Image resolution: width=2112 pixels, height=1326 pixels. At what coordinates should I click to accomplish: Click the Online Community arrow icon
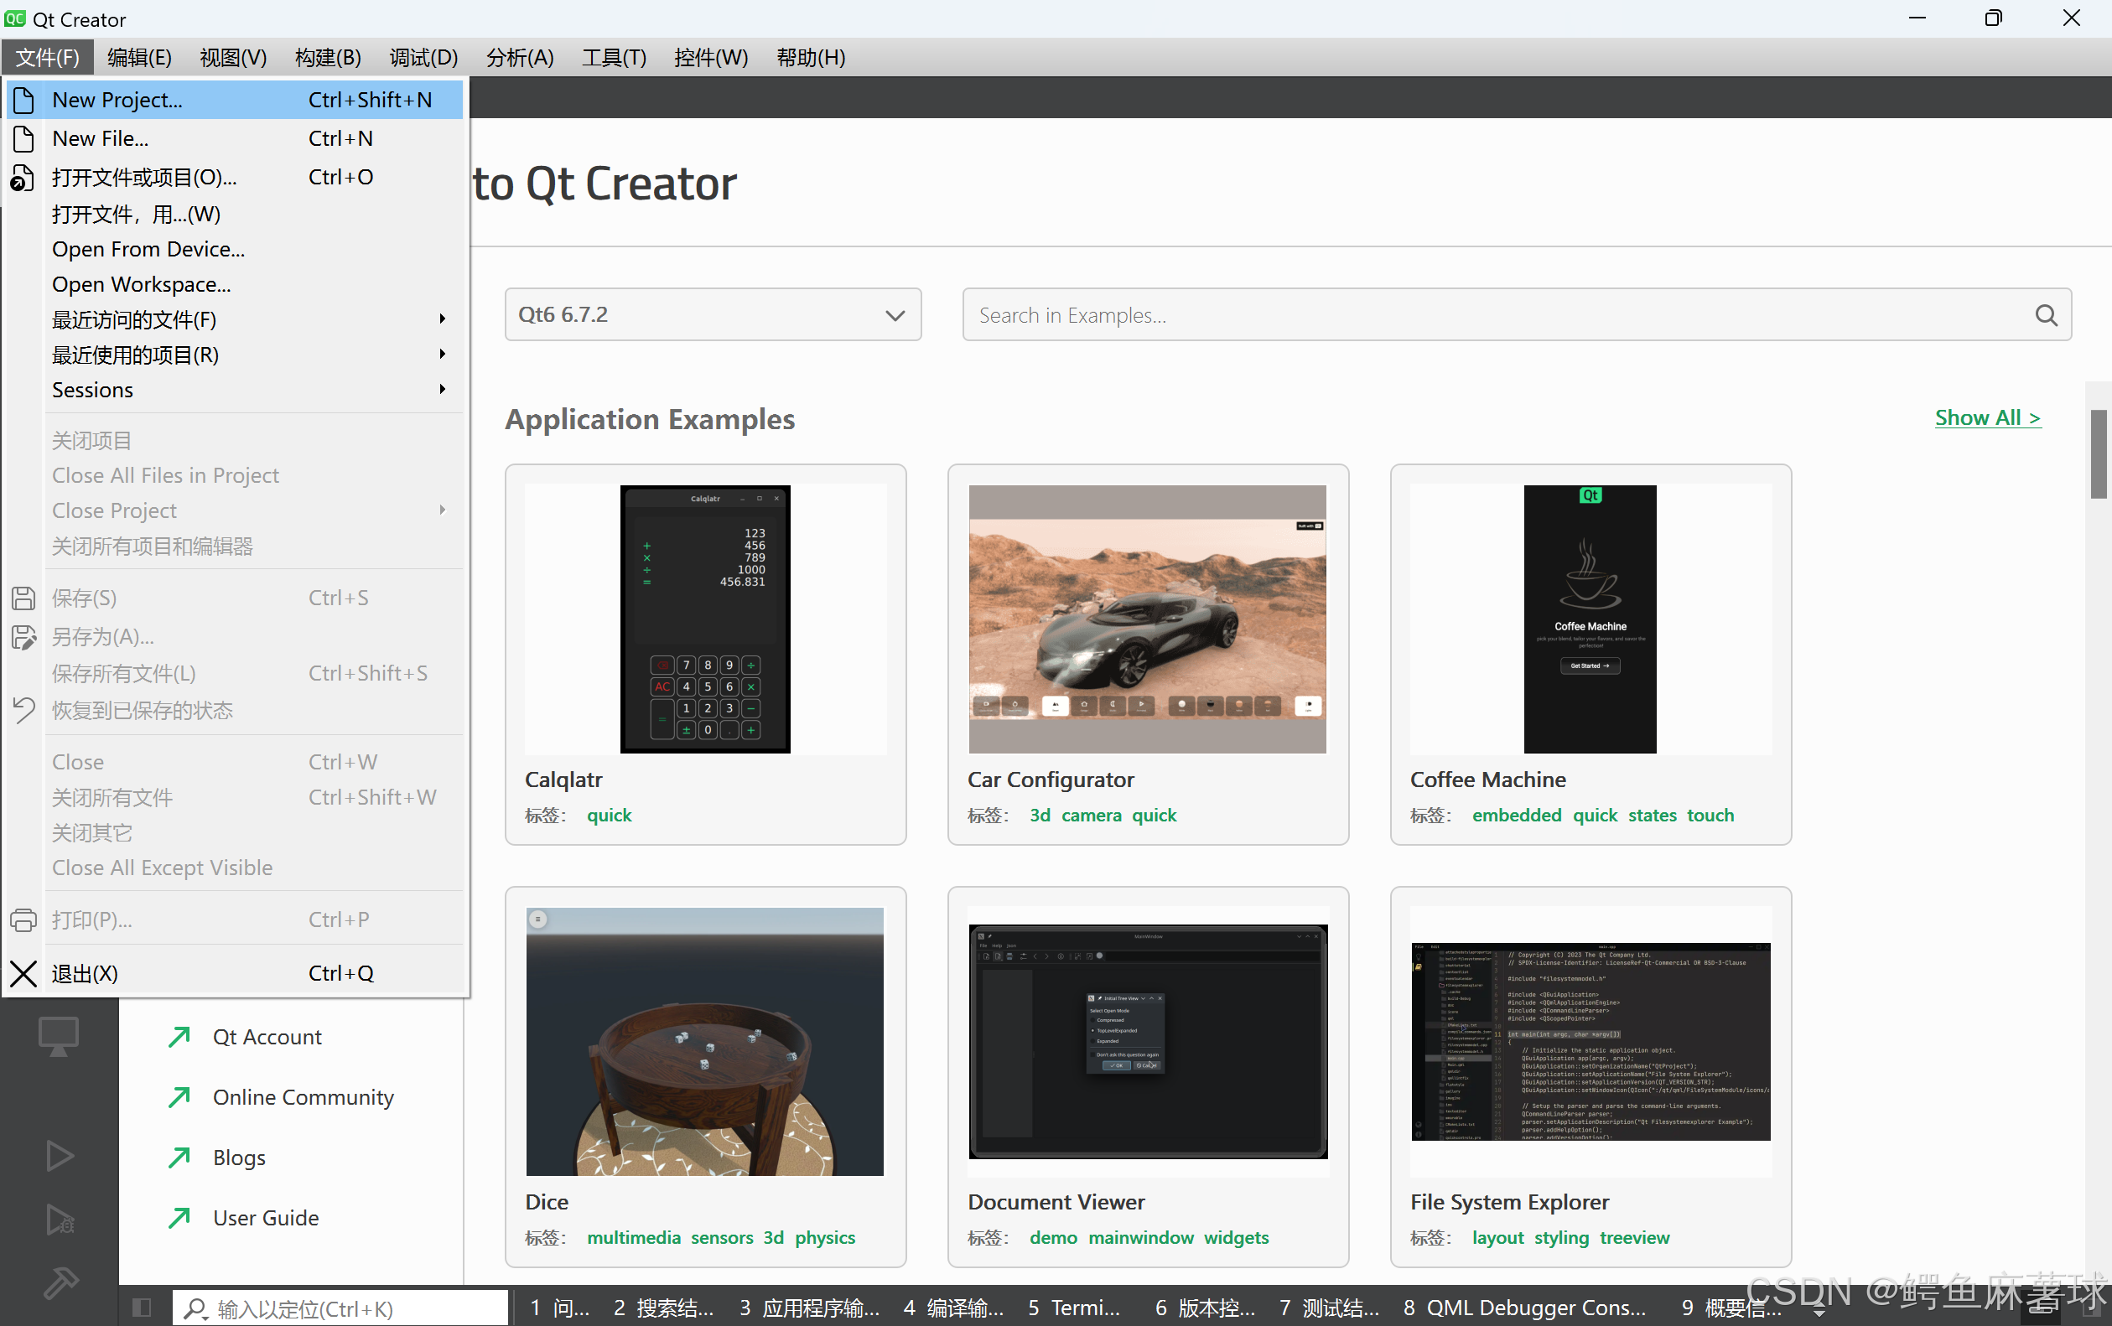[x=179, y=1097]
